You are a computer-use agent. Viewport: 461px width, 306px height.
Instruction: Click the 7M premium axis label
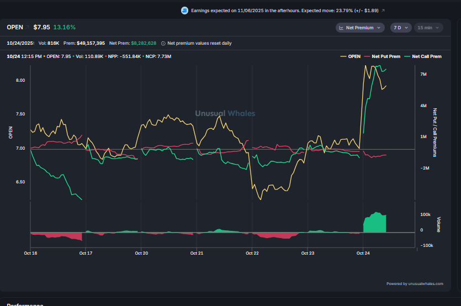(423, 74)
